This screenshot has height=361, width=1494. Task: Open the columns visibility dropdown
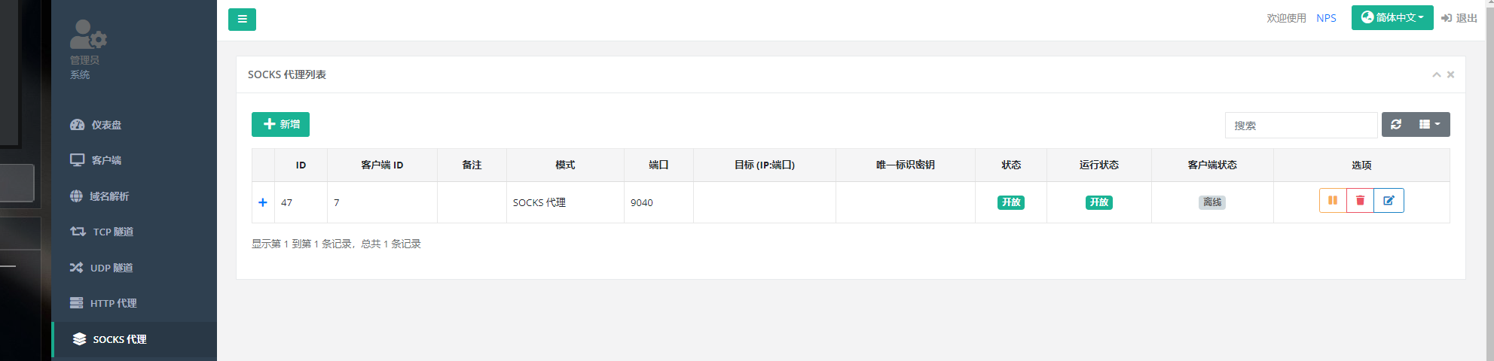coord(1429,125)
